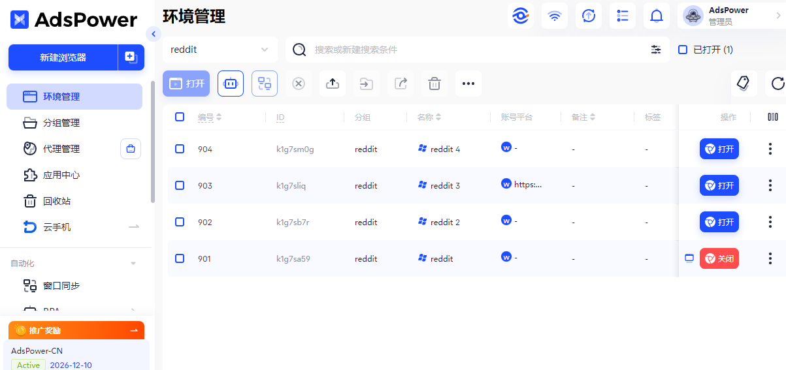Viewport: 786px width, 370px height.
Task: Open the more options dots for row 902
Action: [x=770, y=222]
